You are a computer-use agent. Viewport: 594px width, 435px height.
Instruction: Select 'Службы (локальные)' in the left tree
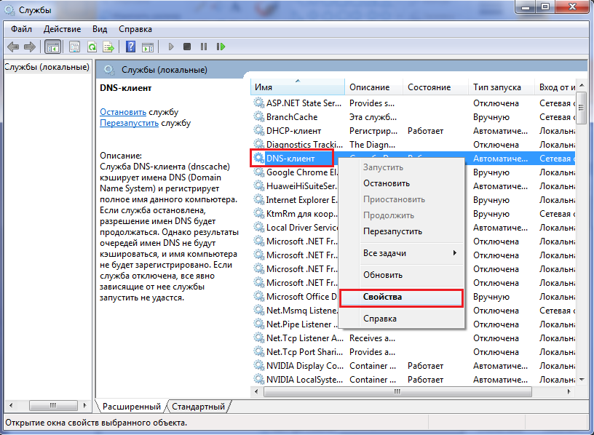click(x=47, y=67)
